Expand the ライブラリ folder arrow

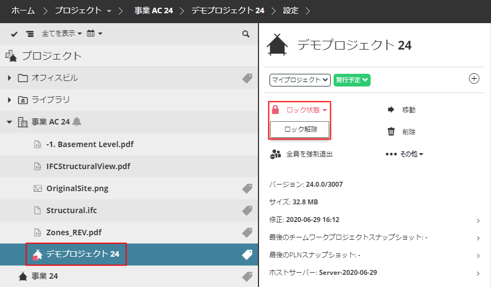tap(9, 100)
